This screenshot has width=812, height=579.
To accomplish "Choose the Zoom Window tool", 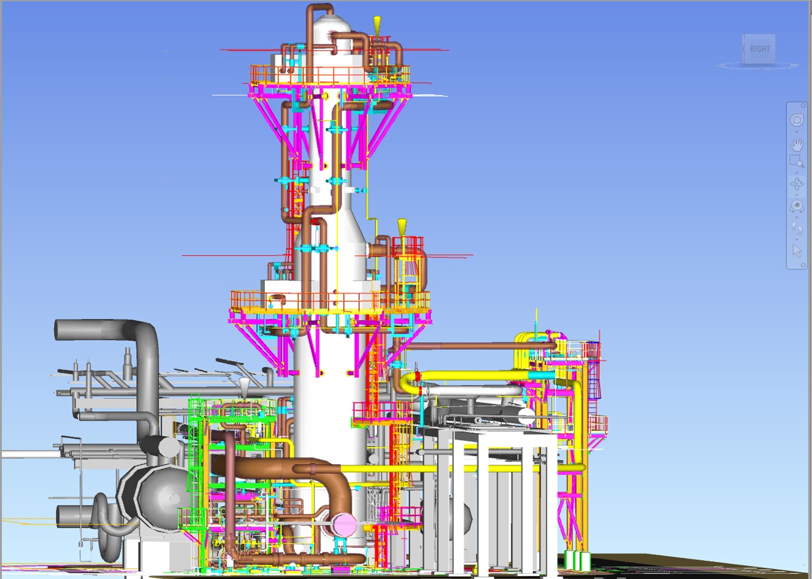I will coord(797,159).
